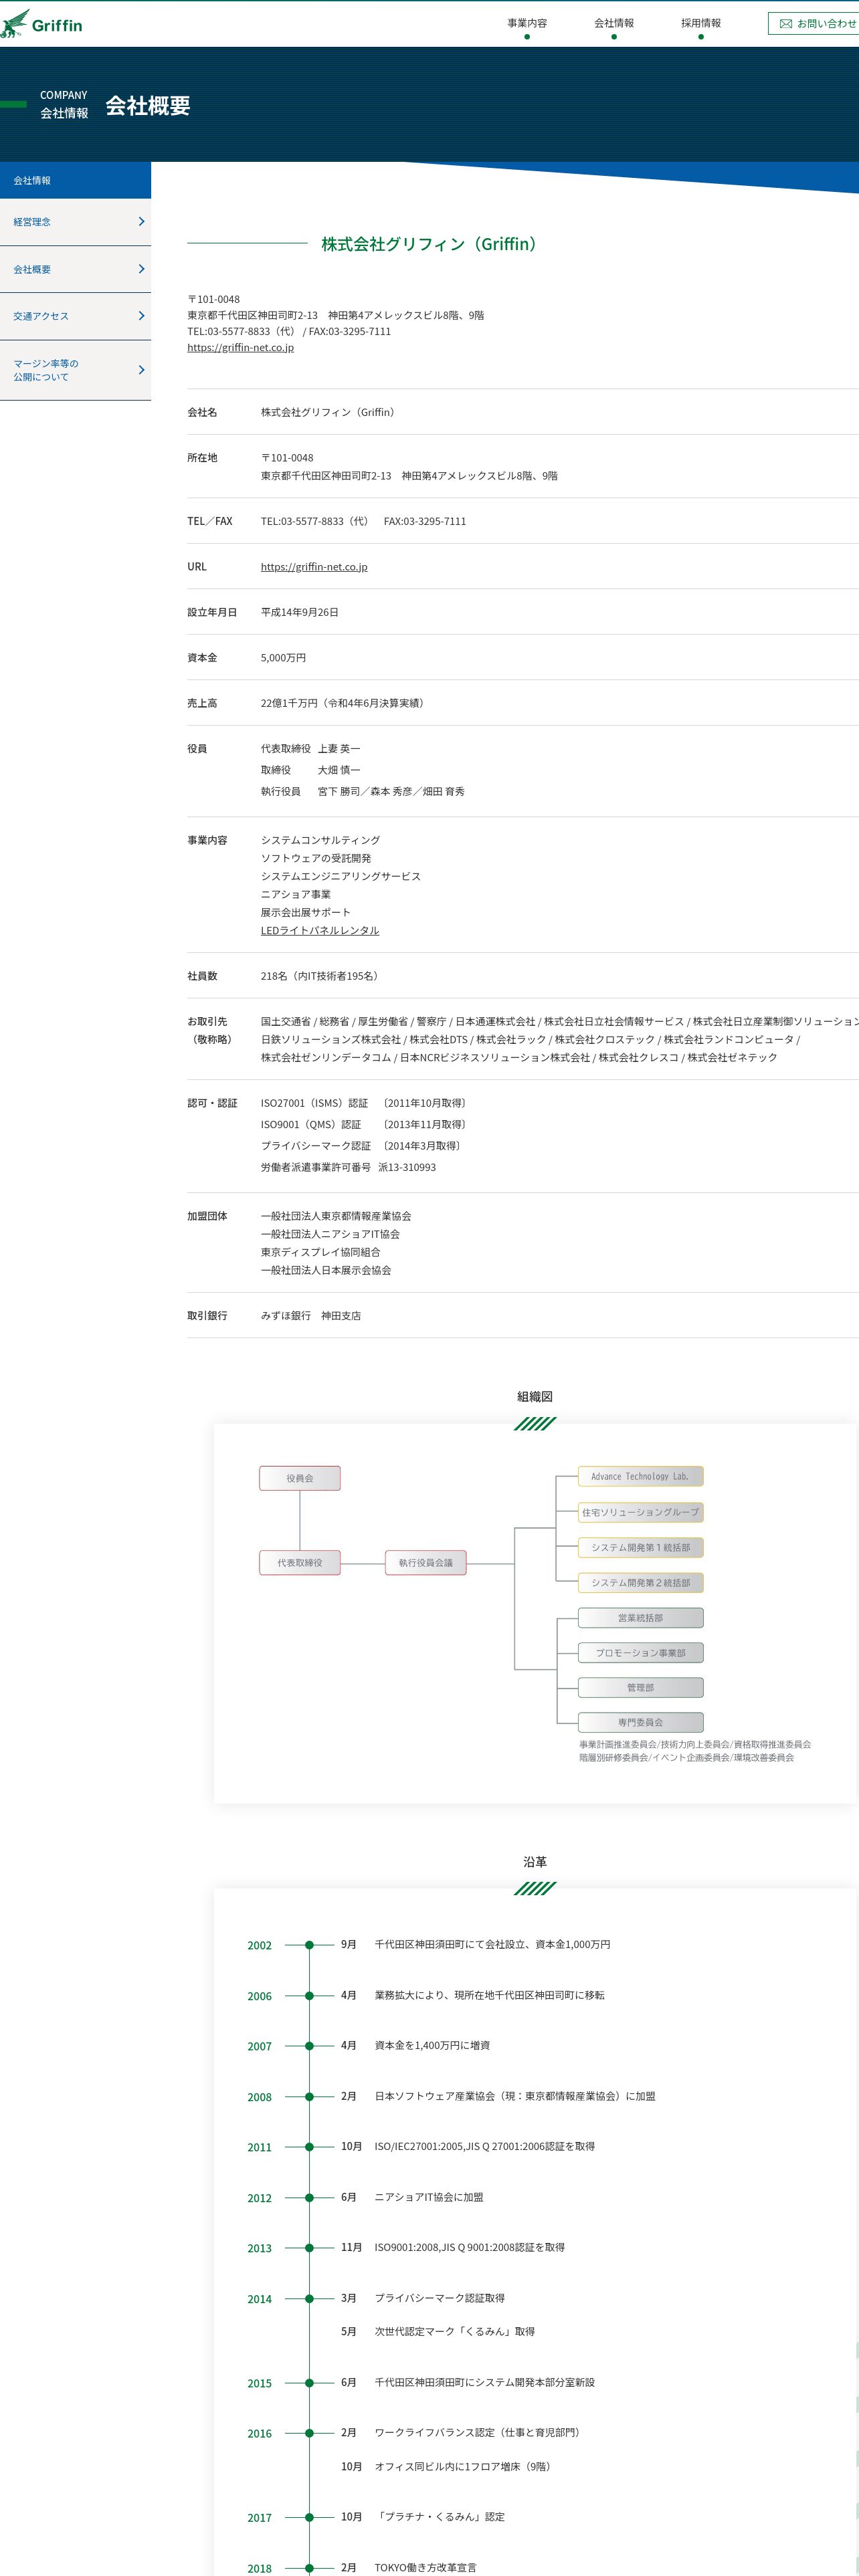Image resolution: width=859 pixels, height=2576 pixels.
Task: Click 一般社団法人ニアショアIT協会 in 加盟団体
Action: (x=330, y=1235)
